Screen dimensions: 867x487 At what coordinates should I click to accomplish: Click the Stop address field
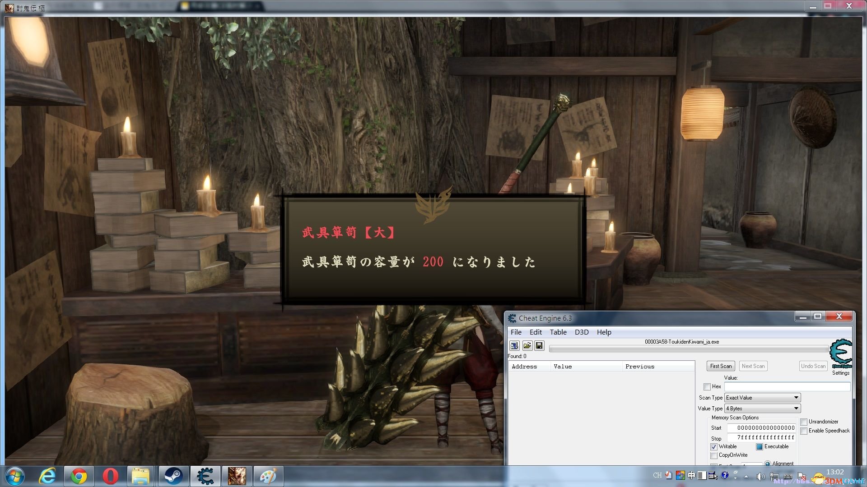tap(761, 438)
